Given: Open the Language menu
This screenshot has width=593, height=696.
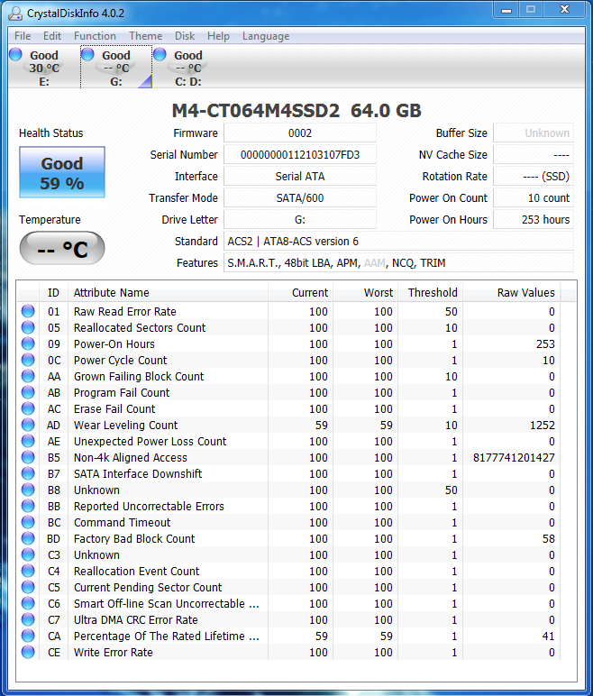Looking at the screenshot, I should pyautogui.click(x=266, y=36).
